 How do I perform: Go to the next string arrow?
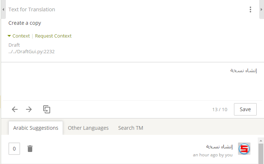(29, 109)
